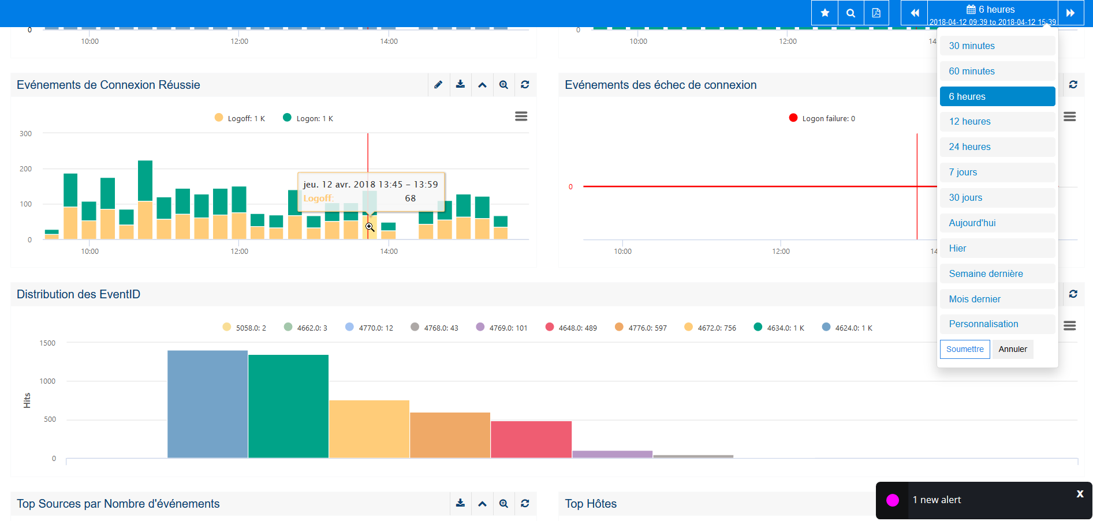Click the Soumettre button
The image size is (1093, 521).
(965, 348)
